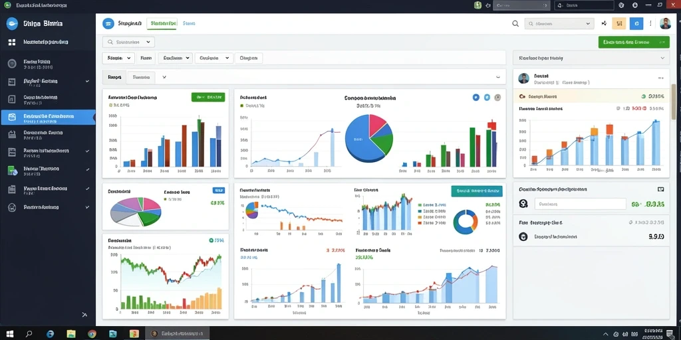This screenshot has height=340, width=681.
Task: Click the pin icon left of yellow button
Action: 604,24
